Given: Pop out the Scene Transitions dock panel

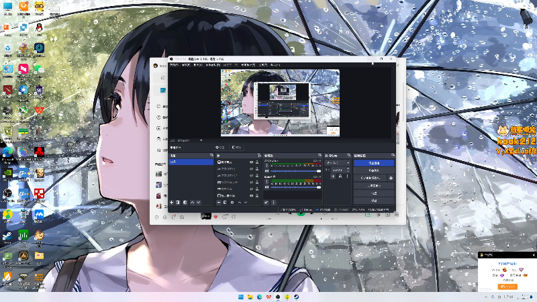Looking at the screenshot, I should 349,155.
